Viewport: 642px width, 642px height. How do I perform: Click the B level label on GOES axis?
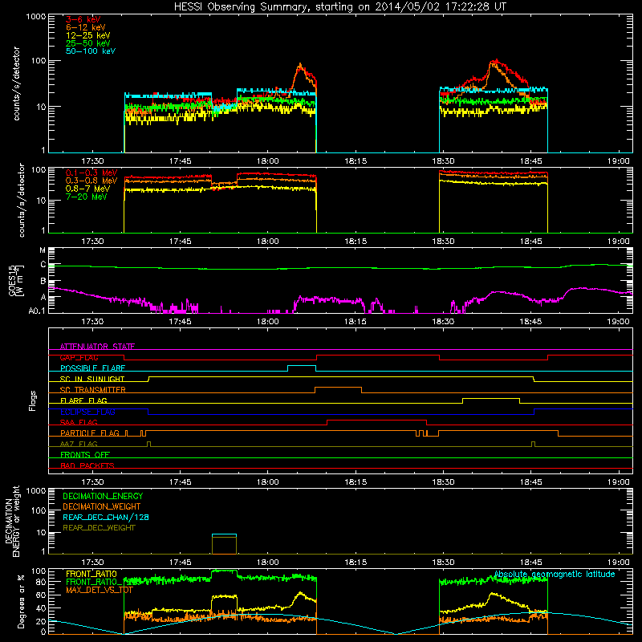pos(43,282)
